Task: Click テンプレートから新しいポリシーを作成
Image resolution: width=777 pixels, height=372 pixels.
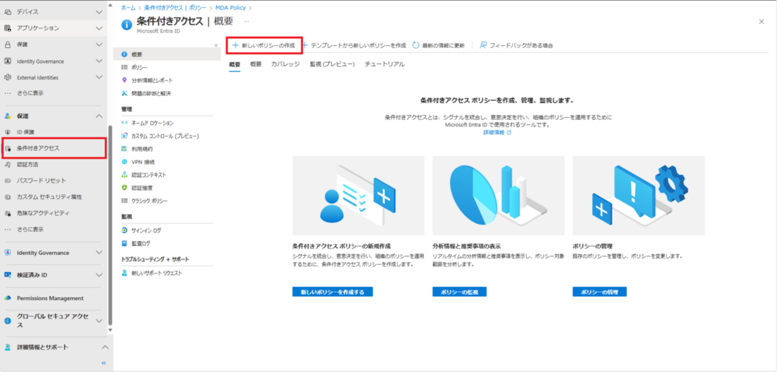Action: click(x=355, y=45)
